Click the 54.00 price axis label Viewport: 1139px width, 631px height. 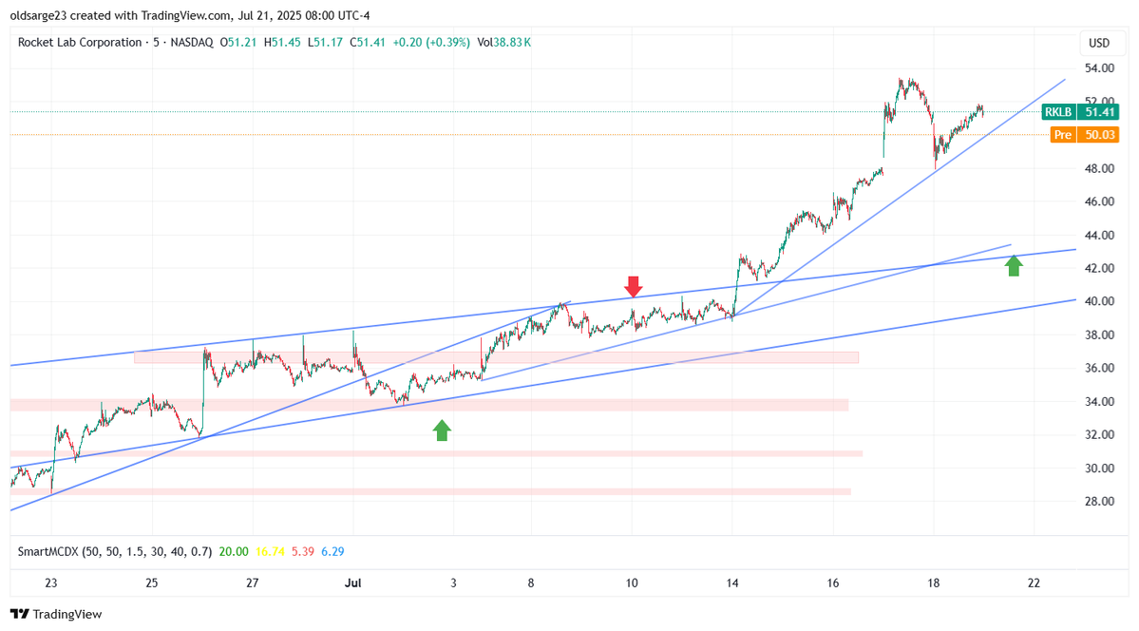pos(1099,68)
